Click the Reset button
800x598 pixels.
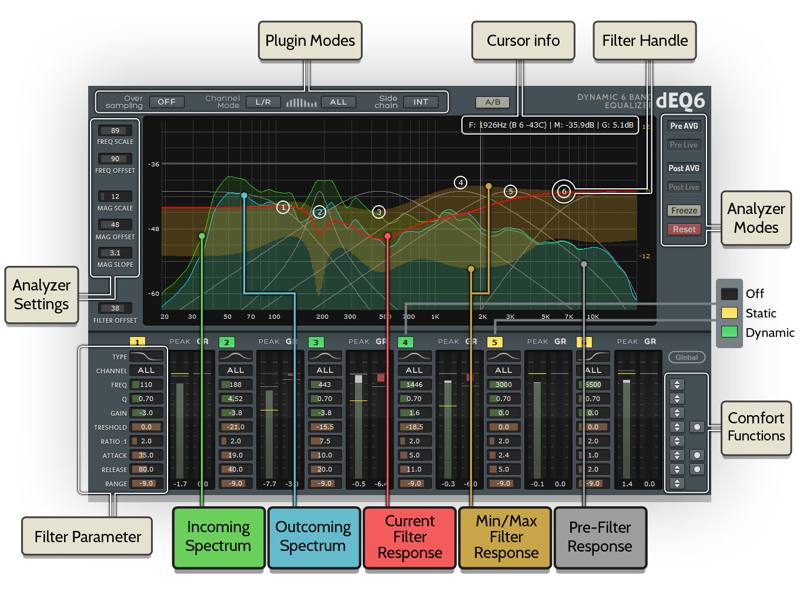pos(684,229)
